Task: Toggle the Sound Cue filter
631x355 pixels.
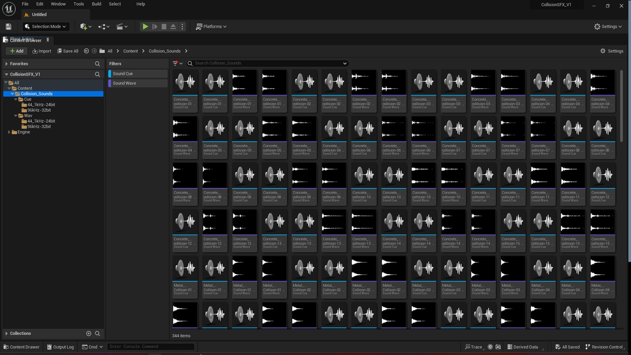Action: click(138, 73)
